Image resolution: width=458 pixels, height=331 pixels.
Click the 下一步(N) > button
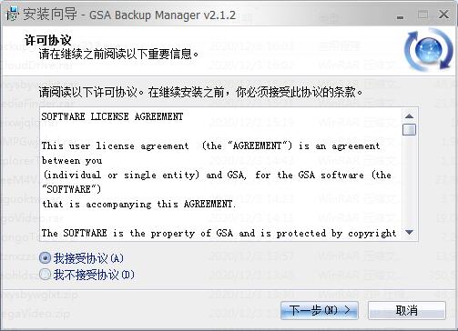(320, 310)
